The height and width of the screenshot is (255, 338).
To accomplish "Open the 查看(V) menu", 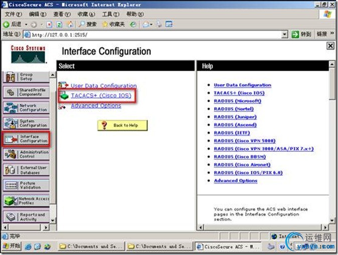I will (62, 15).
